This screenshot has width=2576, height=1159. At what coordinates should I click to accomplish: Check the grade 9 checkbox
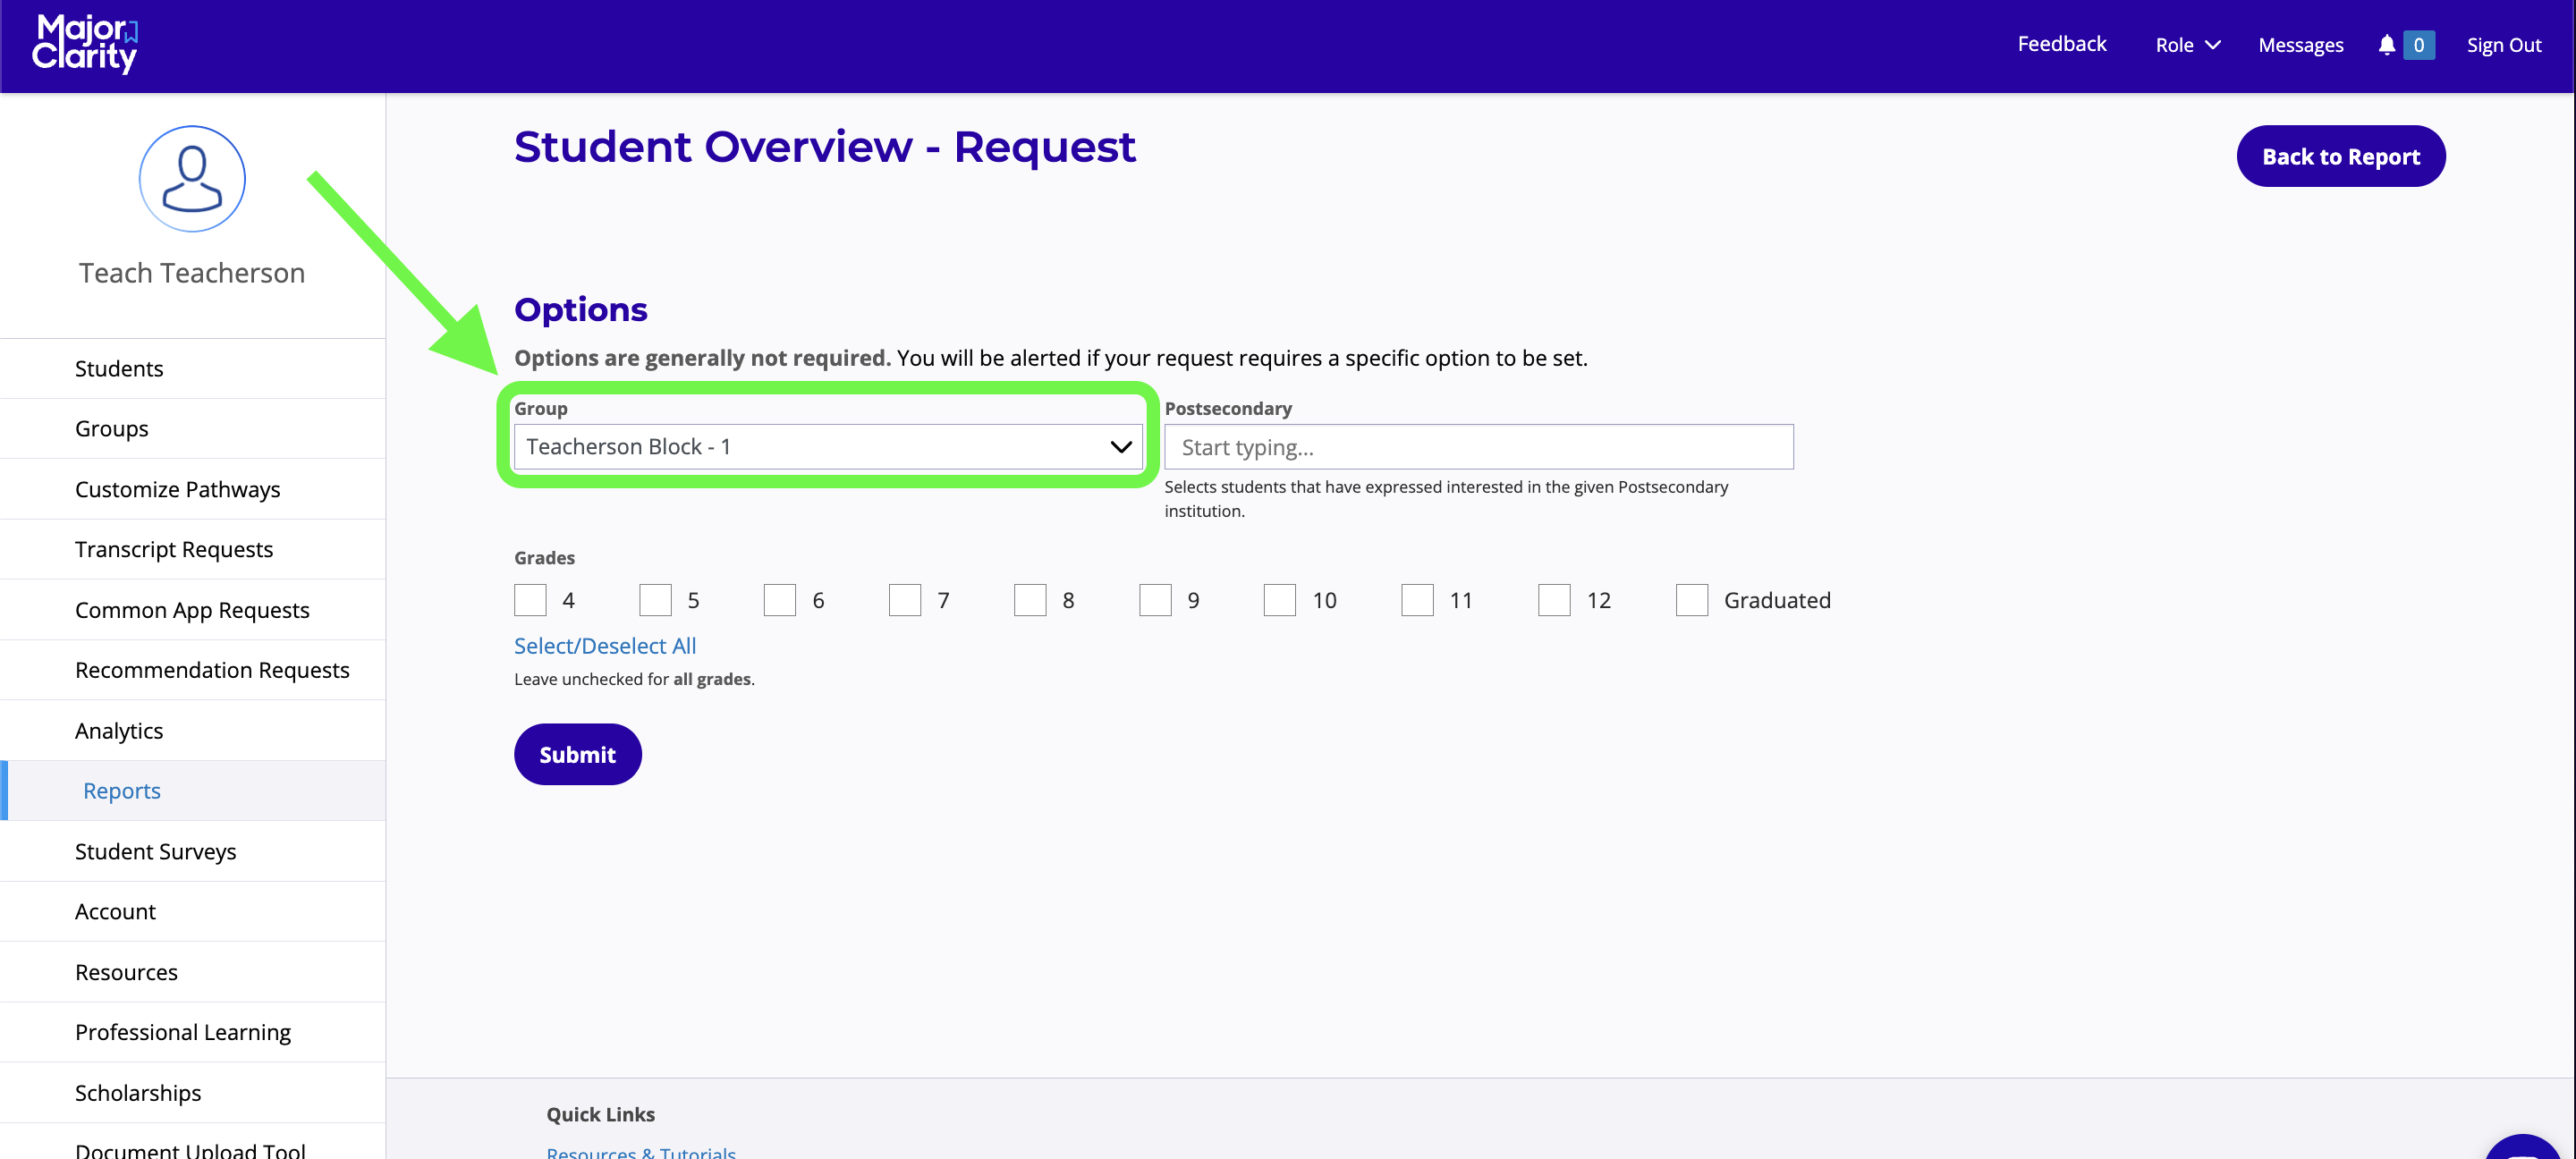[1154, 600]
